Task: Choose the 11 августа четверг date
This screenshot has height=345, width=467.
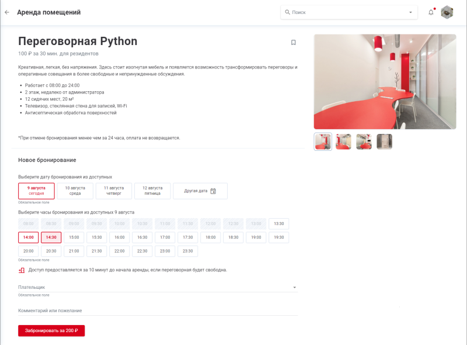Action: (113, 190)
